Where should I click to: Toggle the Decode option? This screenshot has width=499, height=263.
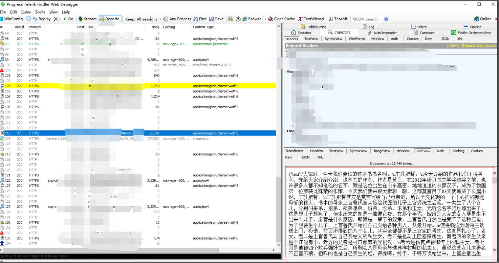tap(109, 19)
